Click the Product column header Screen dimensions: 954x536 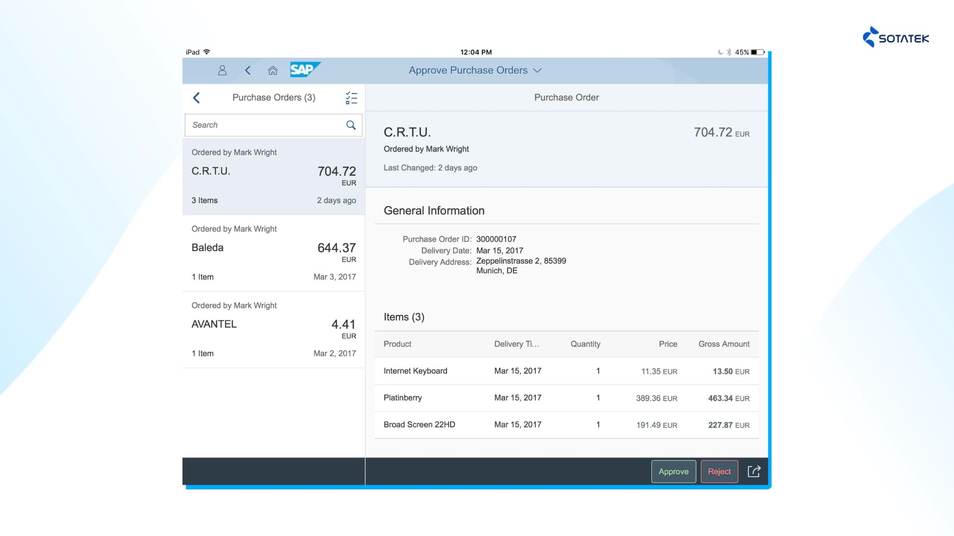tap(397, 344)
